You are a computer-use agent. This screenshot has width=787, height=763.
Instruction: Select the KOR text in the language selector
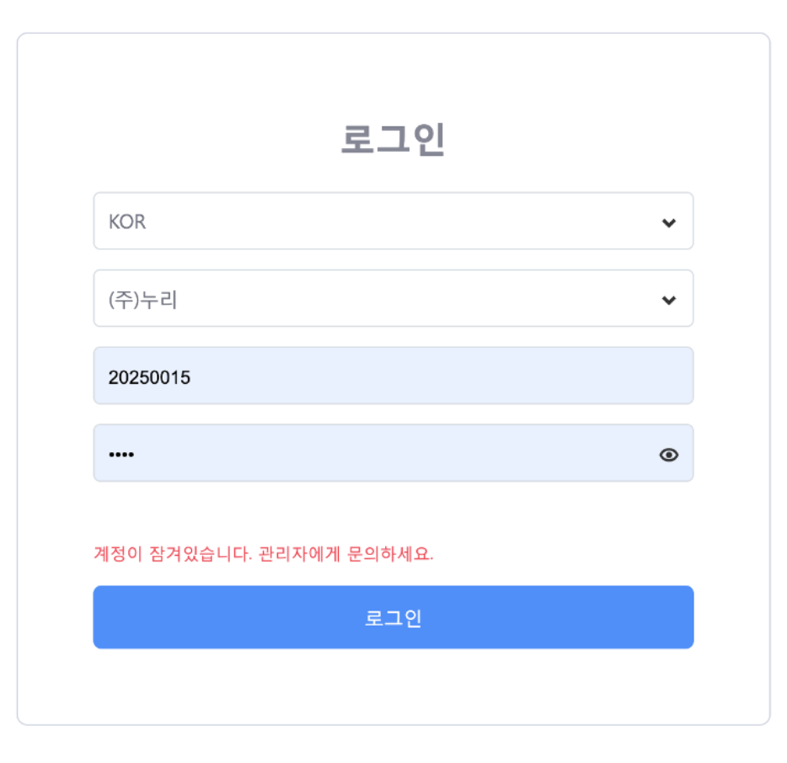coord(127,222)
